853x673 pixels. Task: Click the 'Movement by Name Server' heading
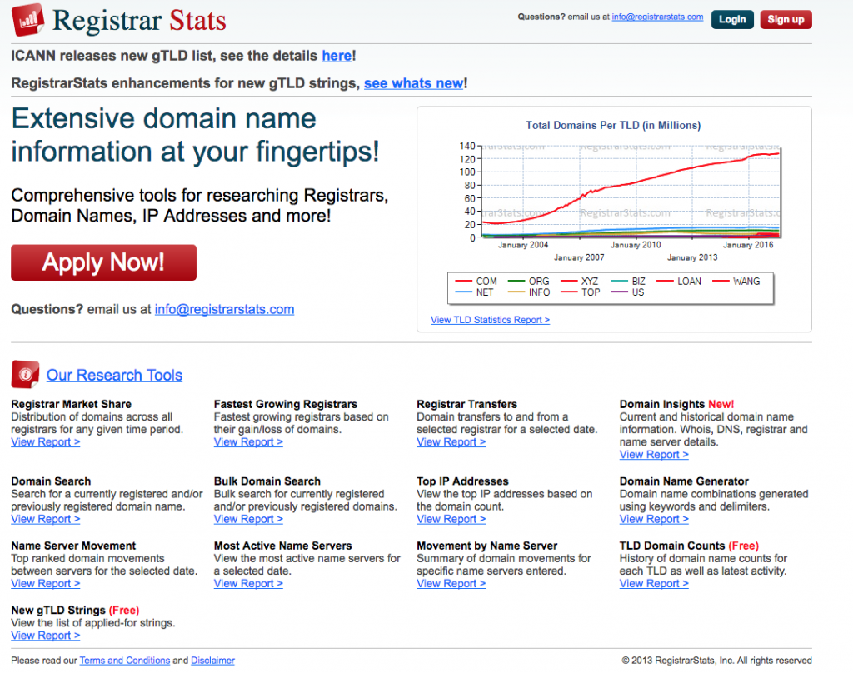pyautogui.click(x=486, y=546)
